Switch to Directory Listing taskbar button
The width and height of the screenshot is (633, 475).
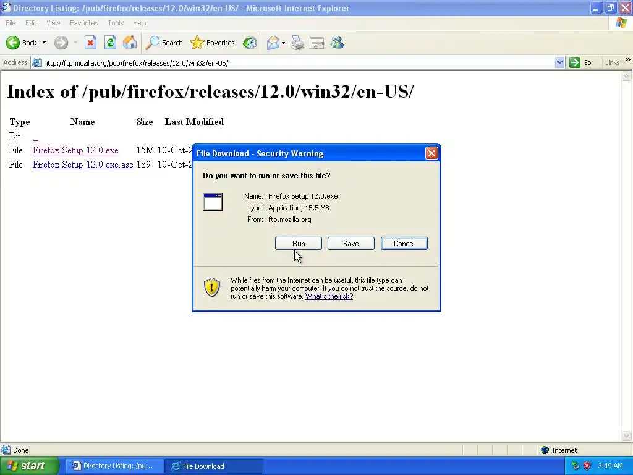point(114,466)
